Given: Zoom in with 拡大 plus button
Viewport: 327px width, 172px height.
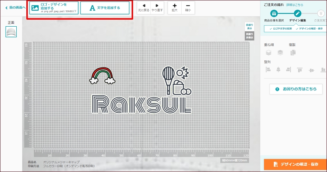Looking at the screenshot, I should pos(175,8).
